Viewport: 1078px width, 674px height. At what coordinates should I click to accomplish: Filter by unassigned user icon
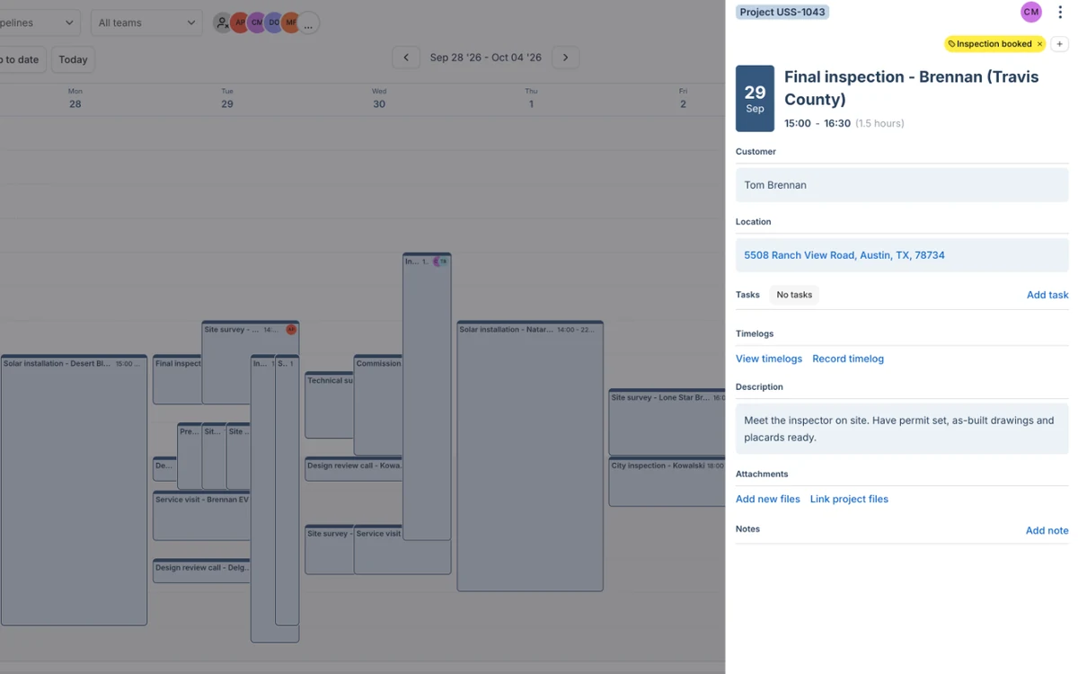pyautogui.click(x=223, y=22)
